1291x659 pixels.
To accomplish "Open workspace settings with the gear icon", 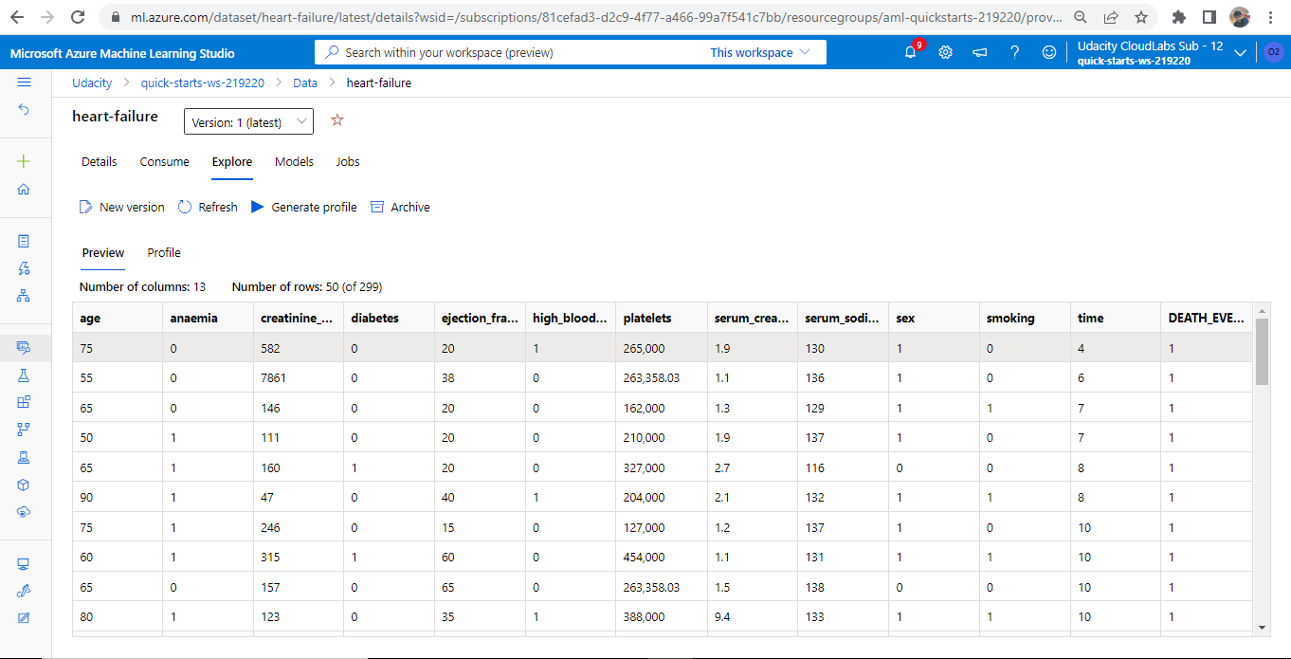I will pos(944,52).
